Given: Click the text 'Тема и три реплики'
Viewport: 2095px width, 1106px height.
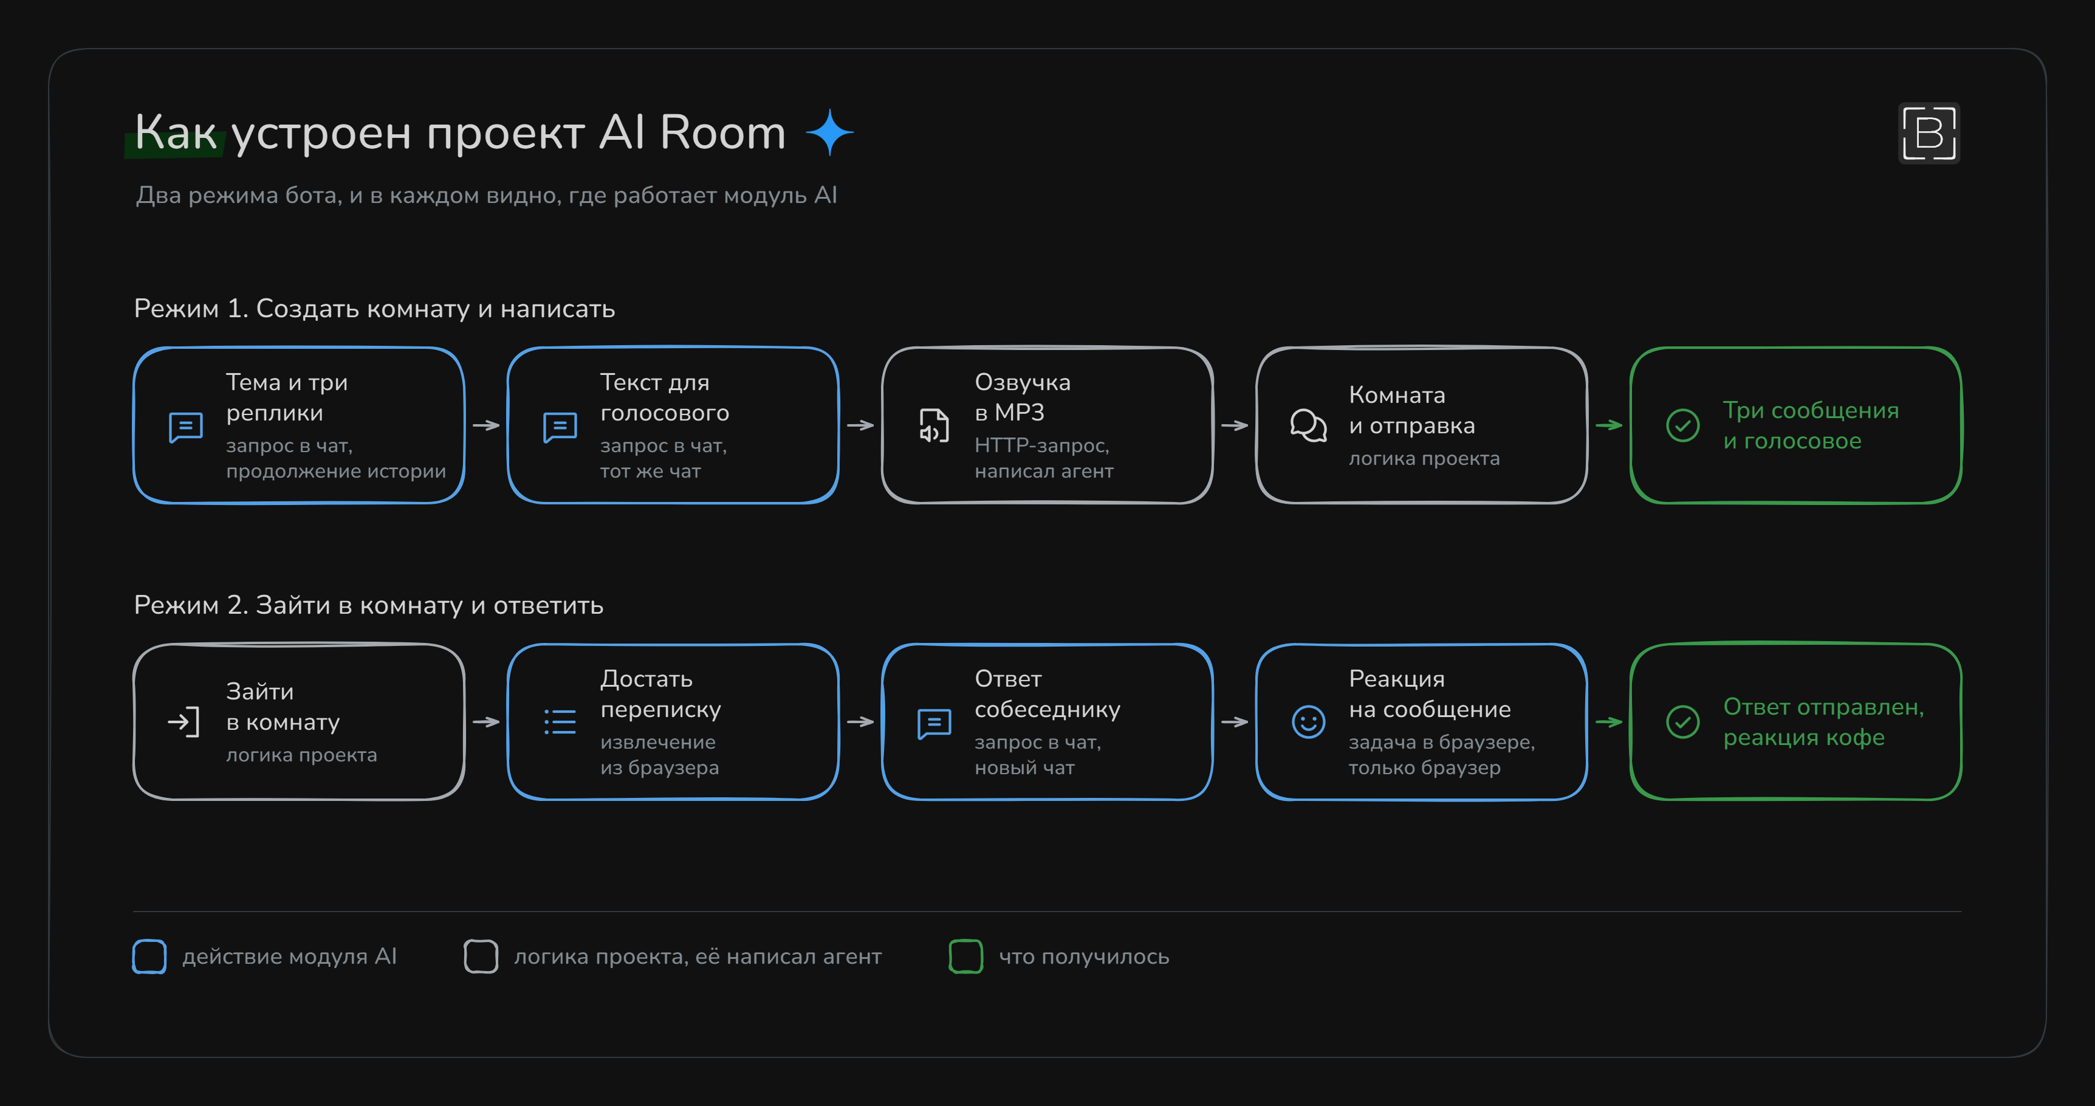Looking at the screenshot, I should (286, 397).
